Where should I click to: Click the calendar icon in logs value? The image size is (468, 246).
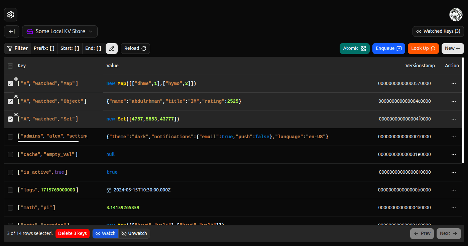pos(109,190)
